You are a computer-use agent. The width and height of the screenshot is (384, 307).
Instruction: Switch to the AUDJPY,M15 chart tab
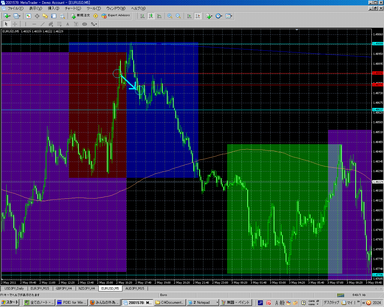[135, 288]
